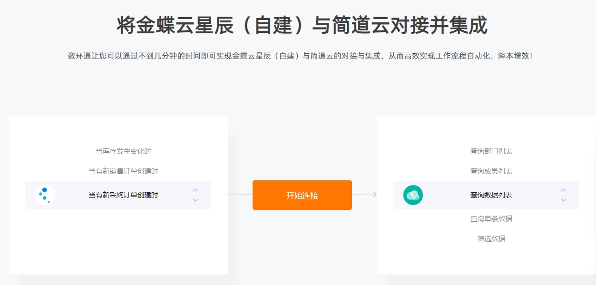Screen dimensions: 596x285
Task: Select the highlighted 当有新采购订单创建时 trigger row
Action: (118, 195)
